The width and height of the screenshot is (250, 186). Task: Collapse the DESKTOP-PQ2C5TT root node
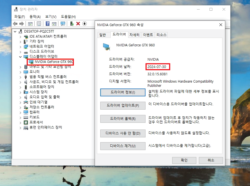(x=15, y=31)
